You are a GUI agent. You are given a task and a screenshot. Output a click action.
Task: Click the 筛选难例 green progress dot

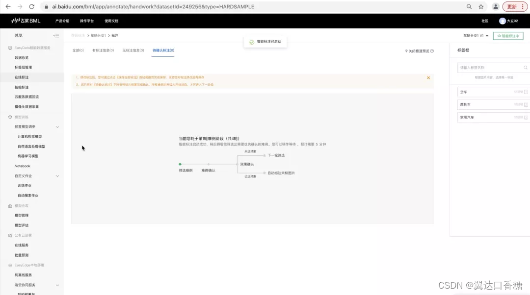click(180, 164)
